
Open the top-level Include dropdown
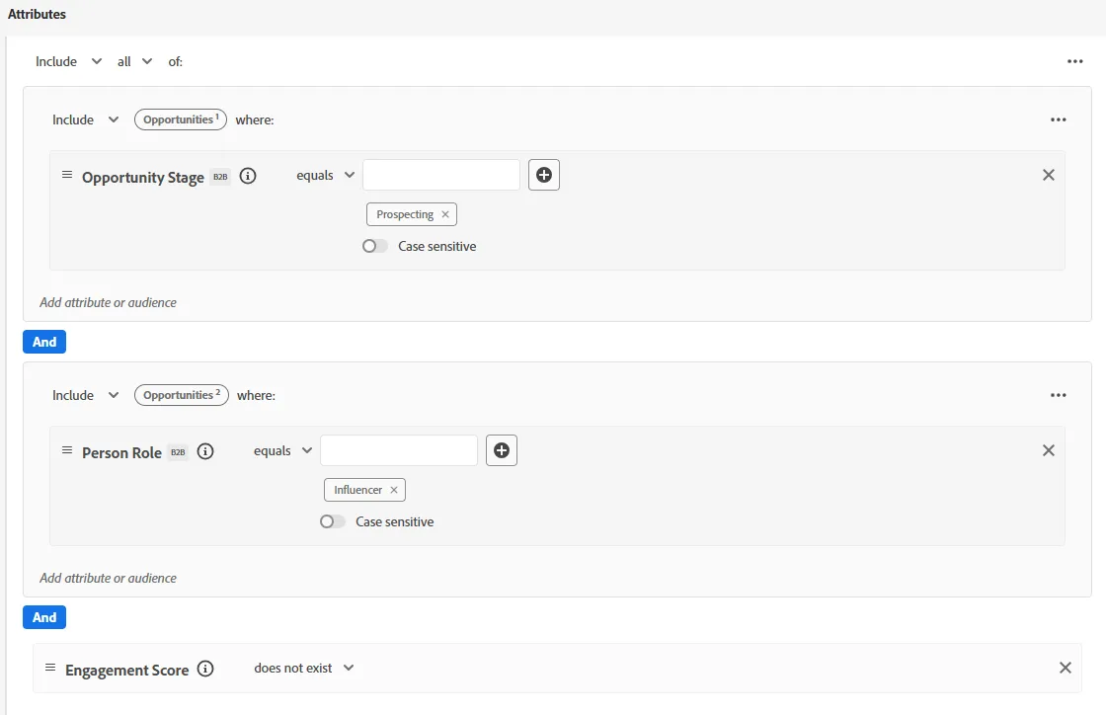[68, 61]
